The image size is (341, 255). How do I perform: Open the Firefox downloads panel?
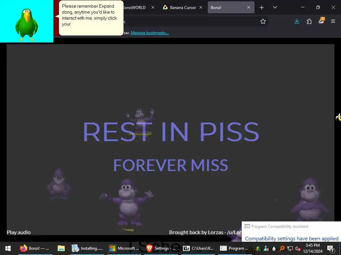point(297,21)
